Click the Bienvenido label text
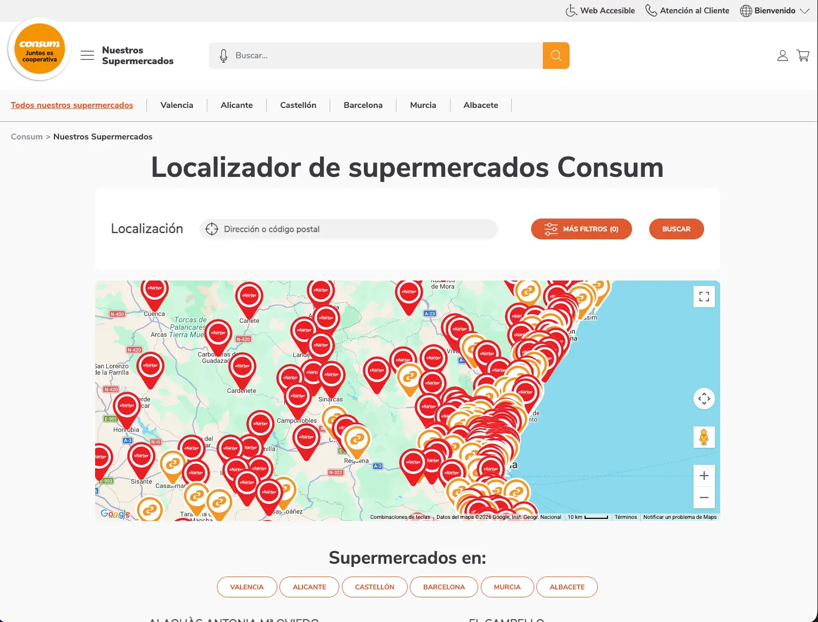This screenshot has height=622, width=818. [775, 11]
